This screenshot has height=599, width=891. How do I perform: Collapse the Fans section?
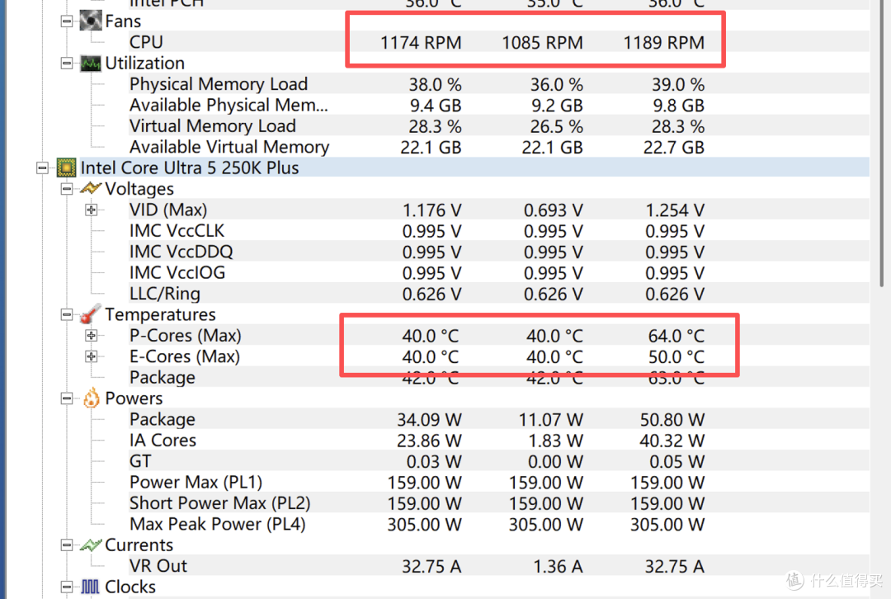click(x=67, y=21)
